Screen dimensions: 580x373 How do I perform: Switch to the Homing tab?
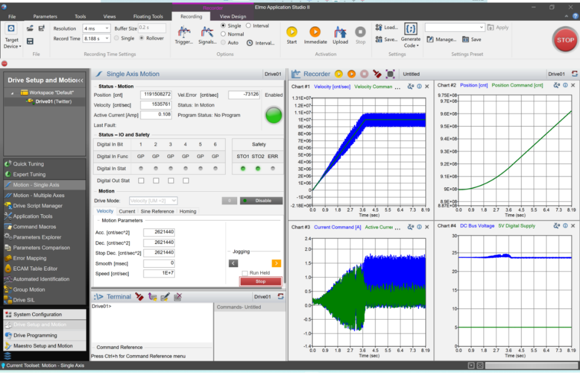click(x=188, y=211)
